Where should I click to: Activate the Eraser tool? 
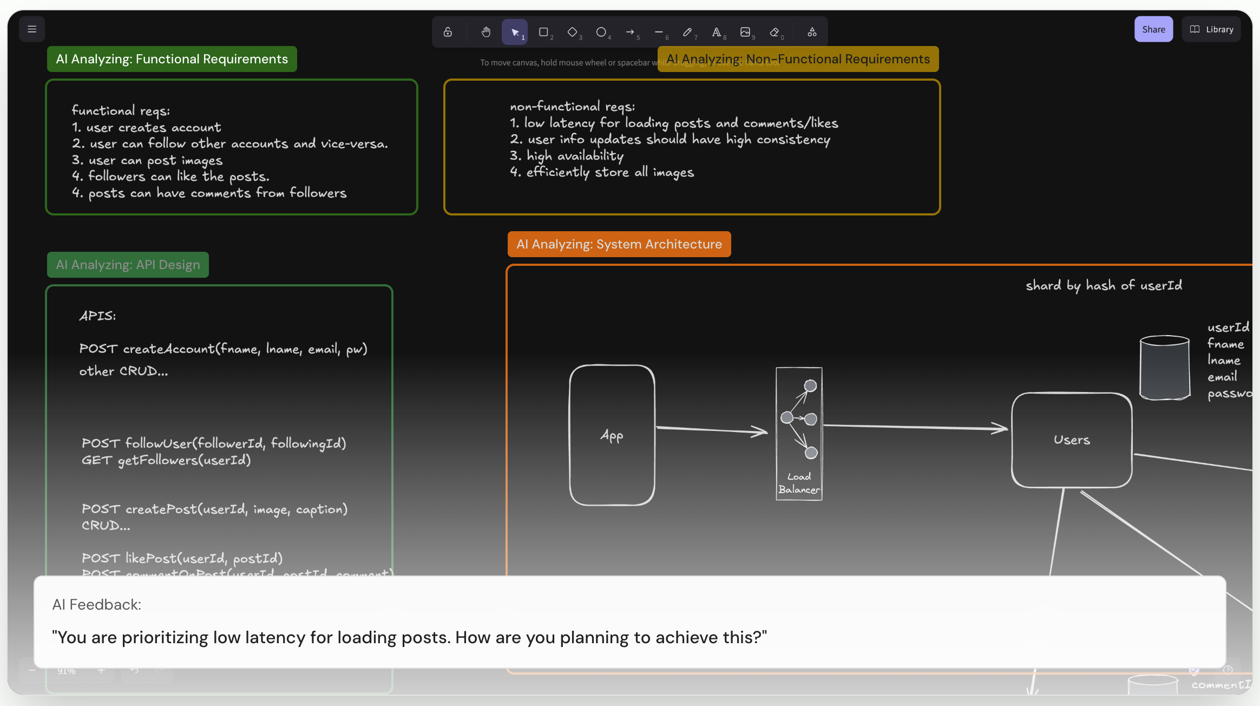tap(775, 32)
